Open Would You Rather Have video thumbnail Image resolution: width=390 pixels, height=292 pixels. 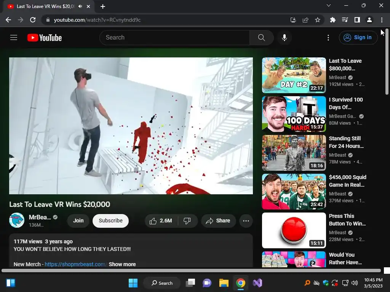(x=294, y=259)
